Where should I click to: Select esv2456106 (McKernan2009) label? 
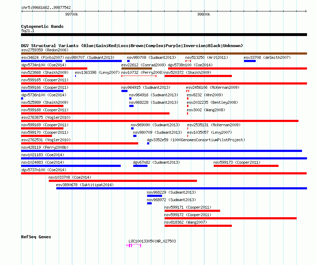(213, 87)
